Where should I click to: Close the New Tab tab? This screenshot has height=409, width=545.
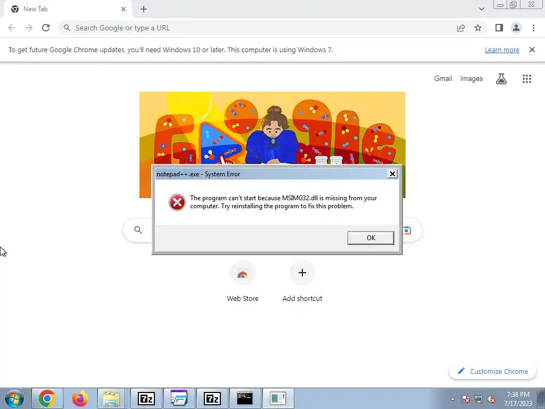123,9
